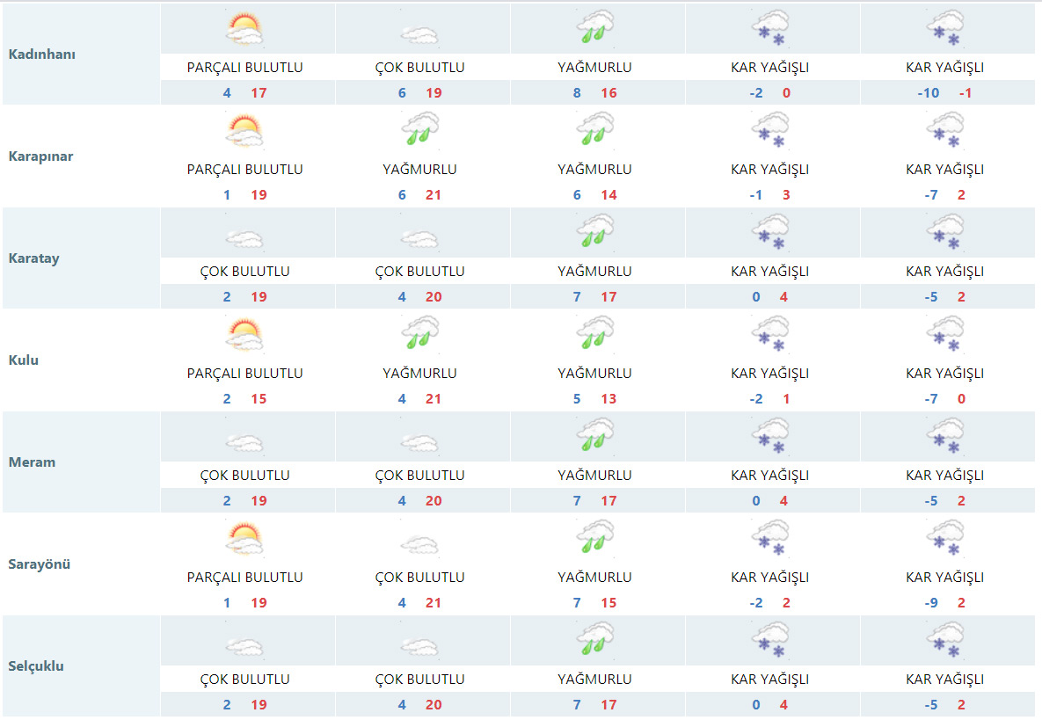Click Sarayönü's partly cloudy sun icon
1042x720 pixels.
click(x=244, y=539)
